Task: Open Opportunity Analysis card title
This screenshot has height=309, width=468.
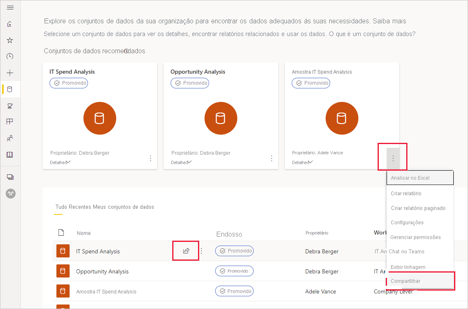Action: pos(198,72)
